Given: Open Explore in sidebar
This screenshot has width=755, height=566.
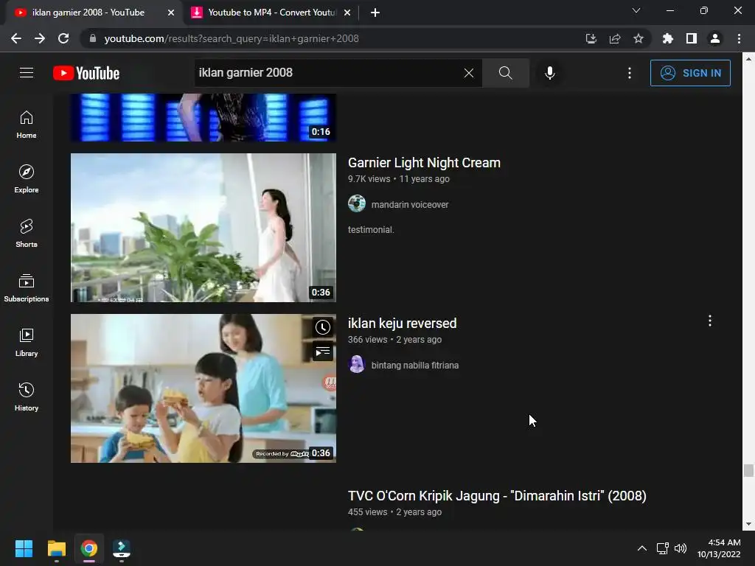Looking at the screenshot, I should pyautogui.click(x=27, y=179).
